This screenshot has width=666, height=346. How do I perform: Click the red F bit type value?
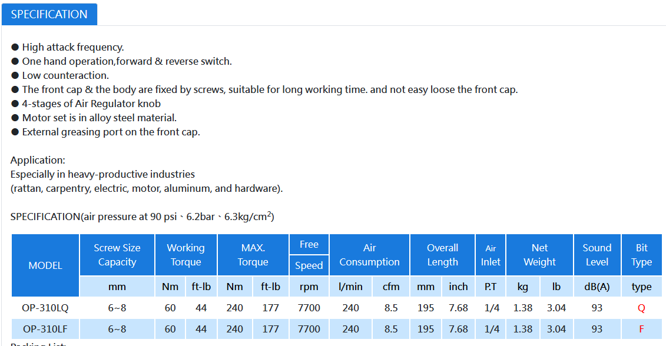(x=641, y=329)
